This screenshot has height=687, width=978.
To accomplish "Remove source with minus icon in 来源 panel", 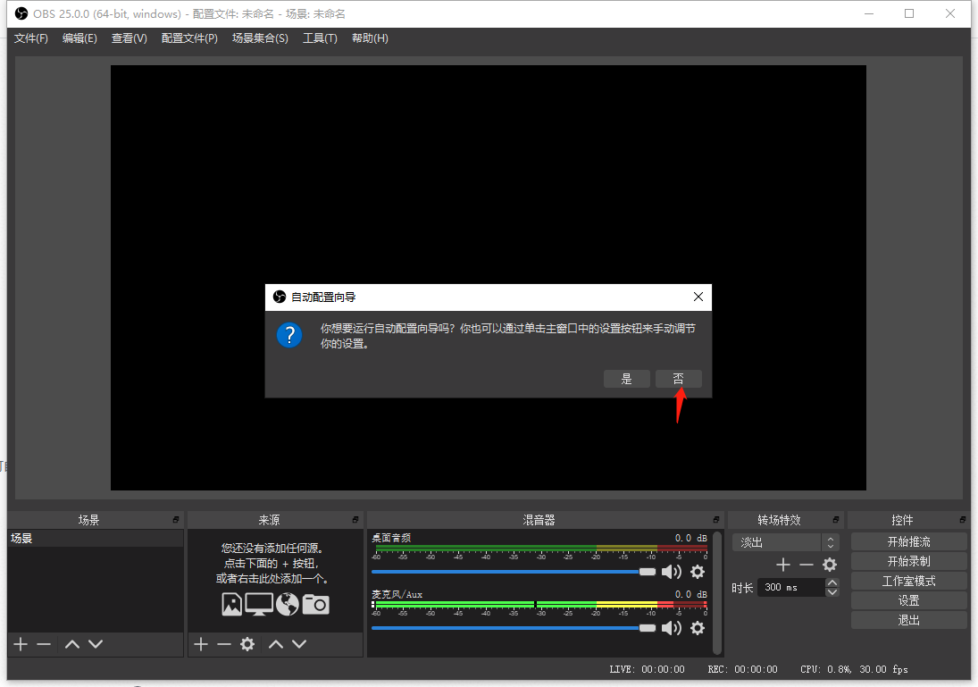I will [x=224, y=644].
